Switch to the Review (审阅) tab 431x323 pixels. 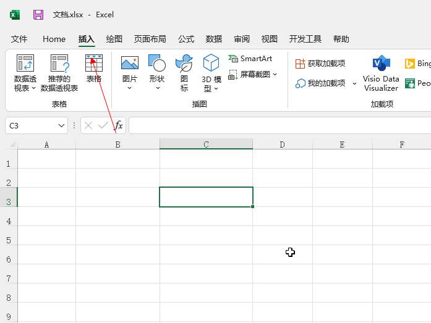pos(242,39)
